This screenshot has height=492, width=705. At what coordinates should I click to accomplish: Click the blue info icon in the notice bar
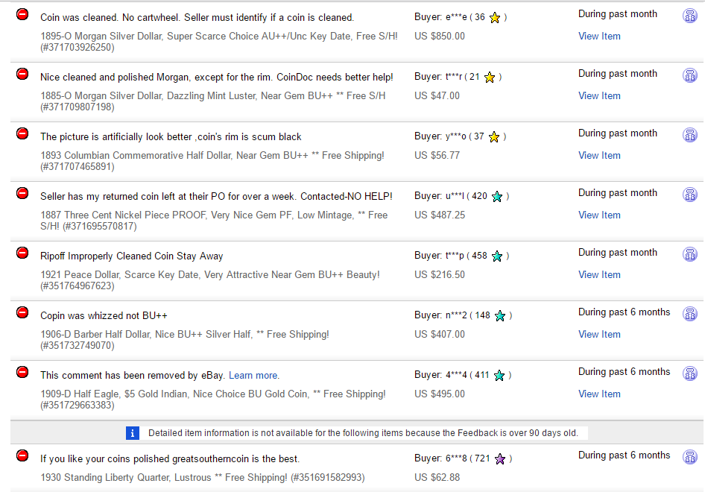tap(132, 433)
